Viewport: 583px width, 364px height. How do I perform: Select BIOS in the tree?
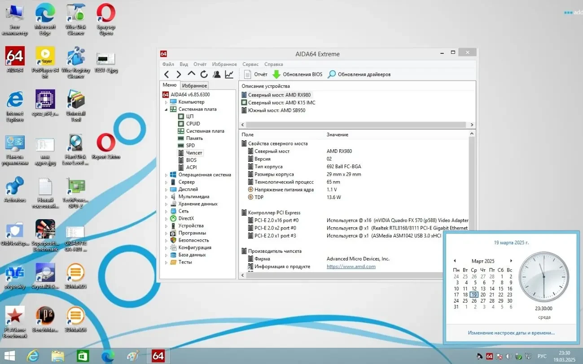pyautogui.click(x=187, y=160)
